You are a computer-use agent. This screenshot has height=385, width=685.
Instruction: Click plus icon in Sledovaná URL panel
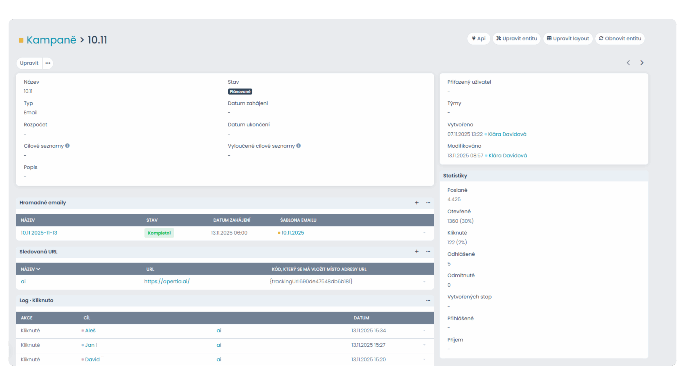(417, 251)
